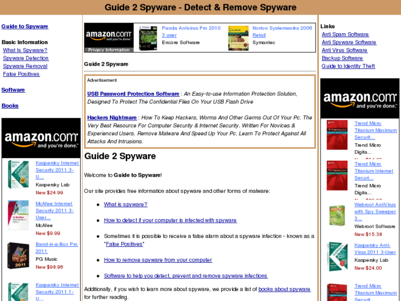Viewport: 401px width, 301px height.
Task: Click the Norton Systemworks product image
Action: (238, 38)
